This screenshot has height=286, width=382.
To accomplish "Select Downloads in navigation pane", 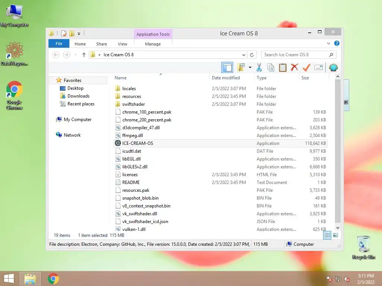I will [x=78, y=96].
